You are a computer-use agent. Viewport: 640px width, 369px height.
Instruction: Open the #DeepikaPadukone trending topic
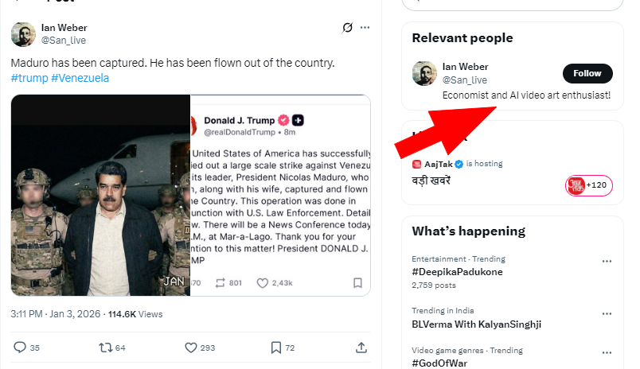(x=457, y=271)
